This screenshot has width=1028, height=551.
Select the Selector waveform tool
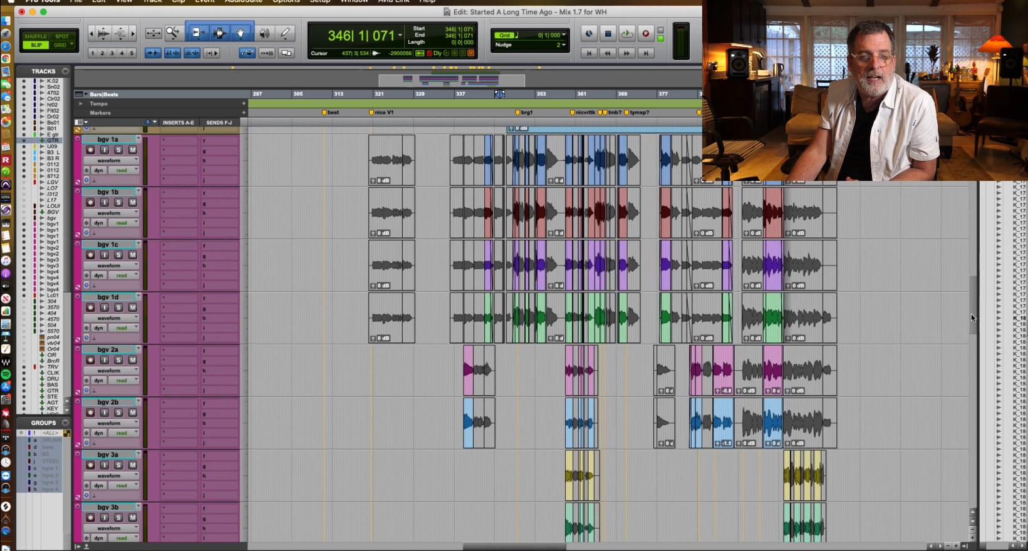coord(219,33)
